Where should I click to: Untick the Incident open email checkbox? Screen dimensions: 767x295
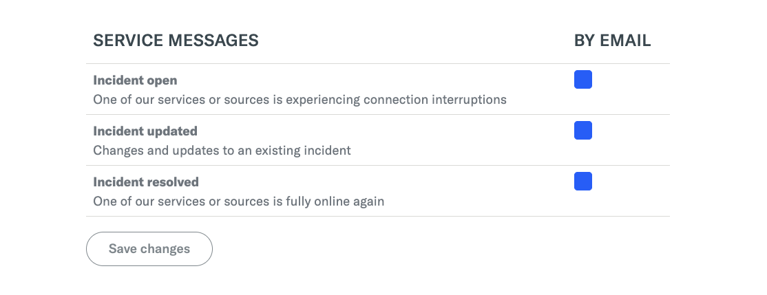(582, 80)
